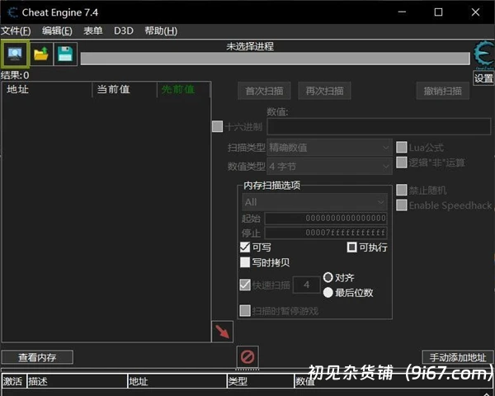Toggle the 十六进制 hex checkbox
495x396 pixels.
tap(217, 126)
